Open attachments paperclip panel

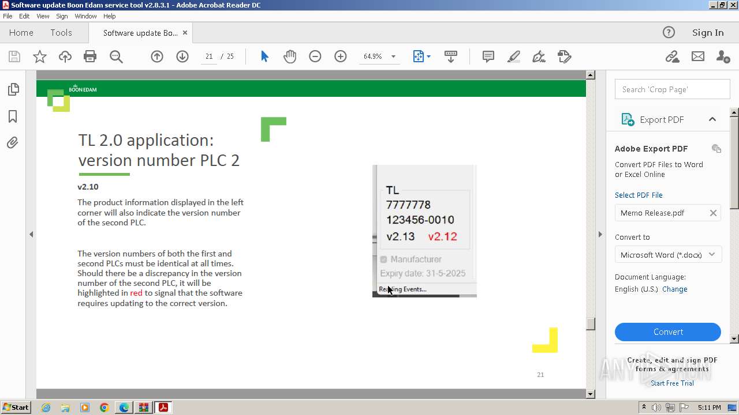13,142
